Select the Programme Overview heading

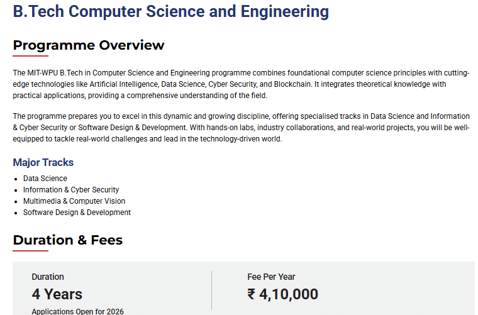(x=89, y=45)
